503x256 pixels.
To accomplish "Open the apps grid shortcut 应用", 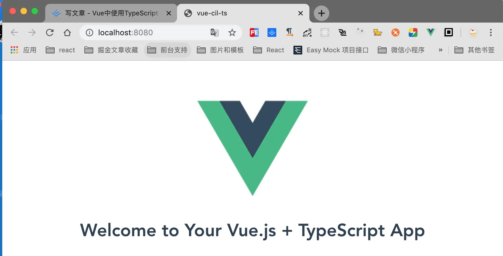I will click(x=23, y=50).
